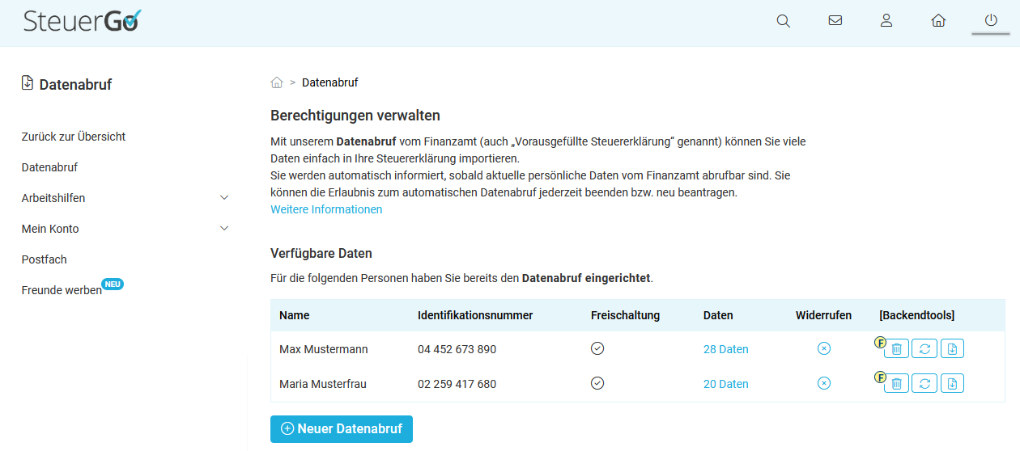This screenshot has width=1020, height=451.
Task: Delete Max Mustermann's entry with trash icon
Action: (x=896, y=349)
